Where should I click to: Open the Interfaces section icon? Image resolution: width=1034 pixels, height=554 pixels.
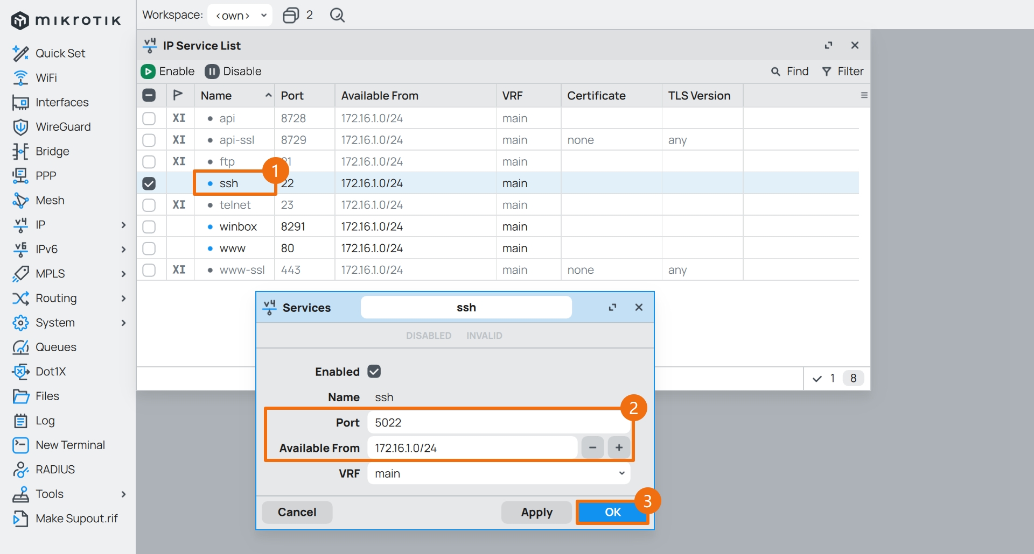[x=20, y=102]
